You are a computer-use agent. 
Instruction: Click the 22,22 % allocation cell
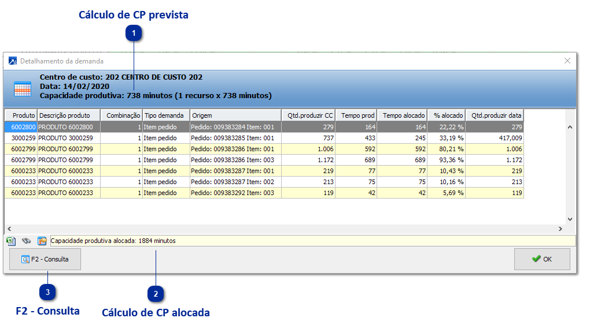[447, 127]
